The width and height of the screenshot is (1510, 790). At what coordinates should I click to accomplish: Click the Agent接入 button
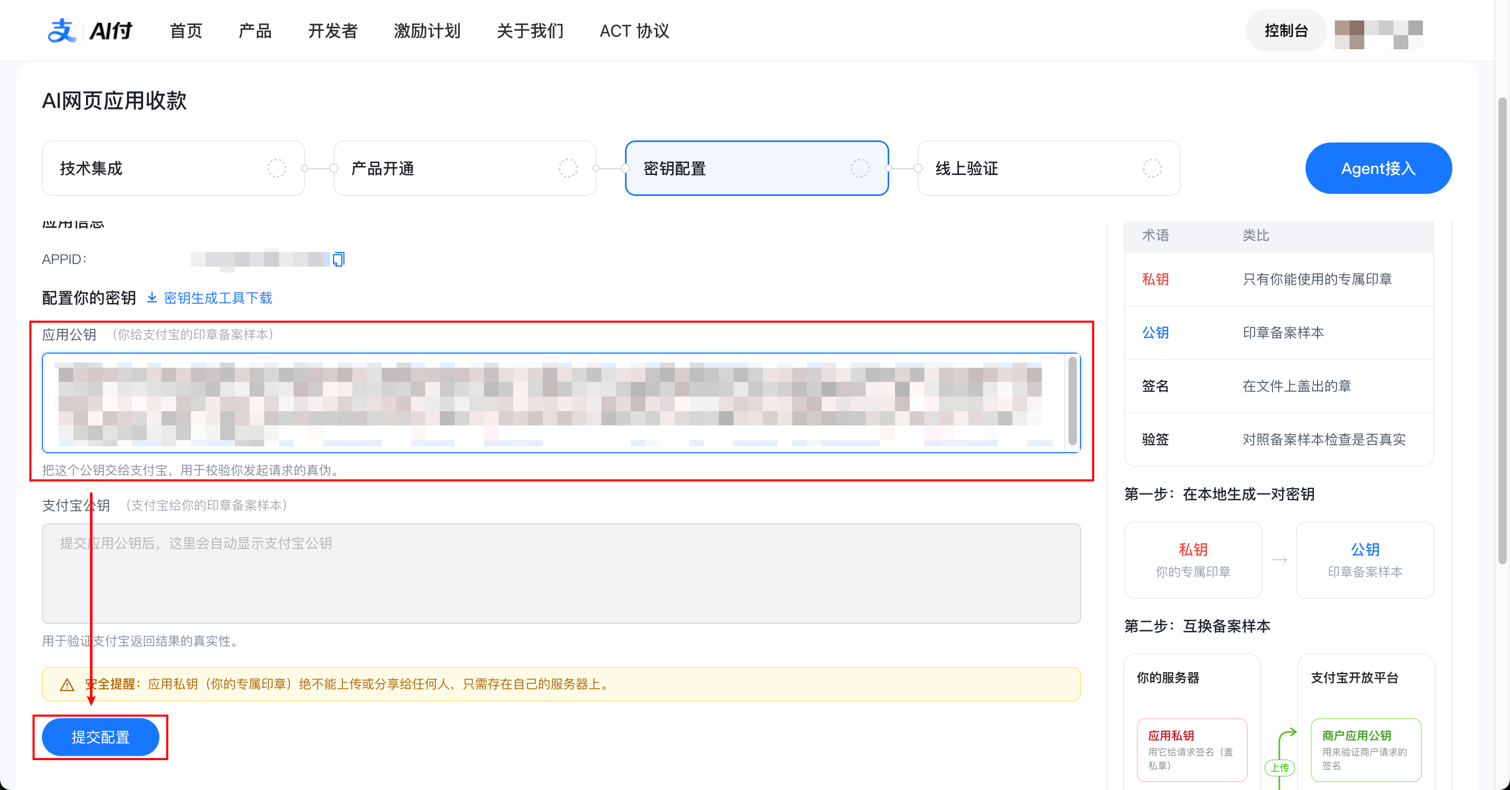click(x=1378, y=168)
